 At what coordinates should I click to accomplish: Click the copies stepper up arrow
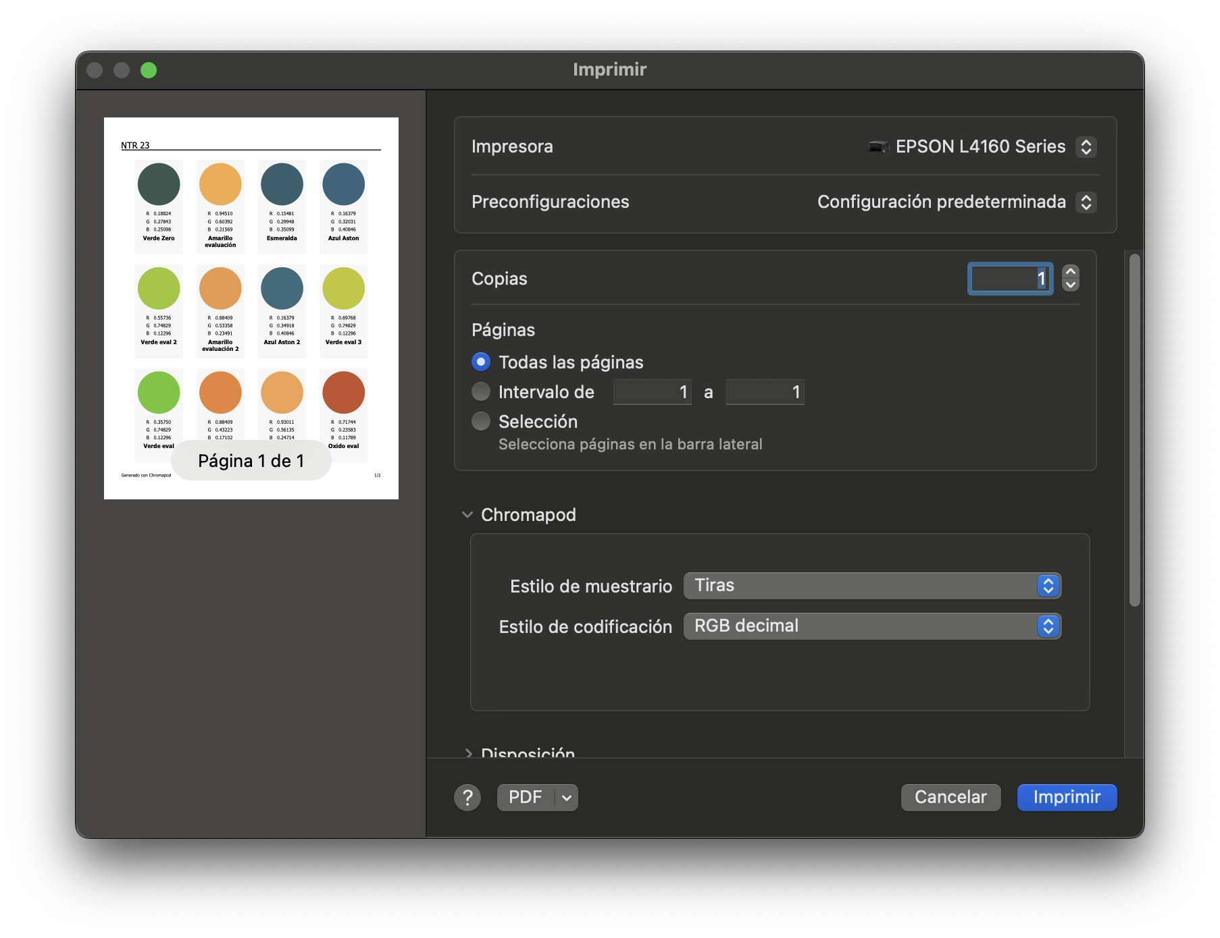tap(1070, 271)
